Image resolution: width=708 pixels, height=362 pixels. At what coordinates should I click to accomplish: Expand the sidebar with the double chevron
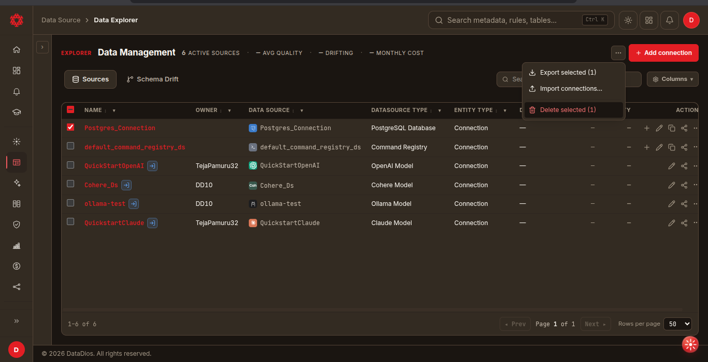click(17, 321)
